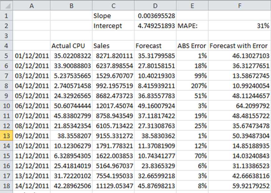Image resolution: width=271 pixels, height=193 pixels.
Task: Select column F header
Action: point(240,6)
